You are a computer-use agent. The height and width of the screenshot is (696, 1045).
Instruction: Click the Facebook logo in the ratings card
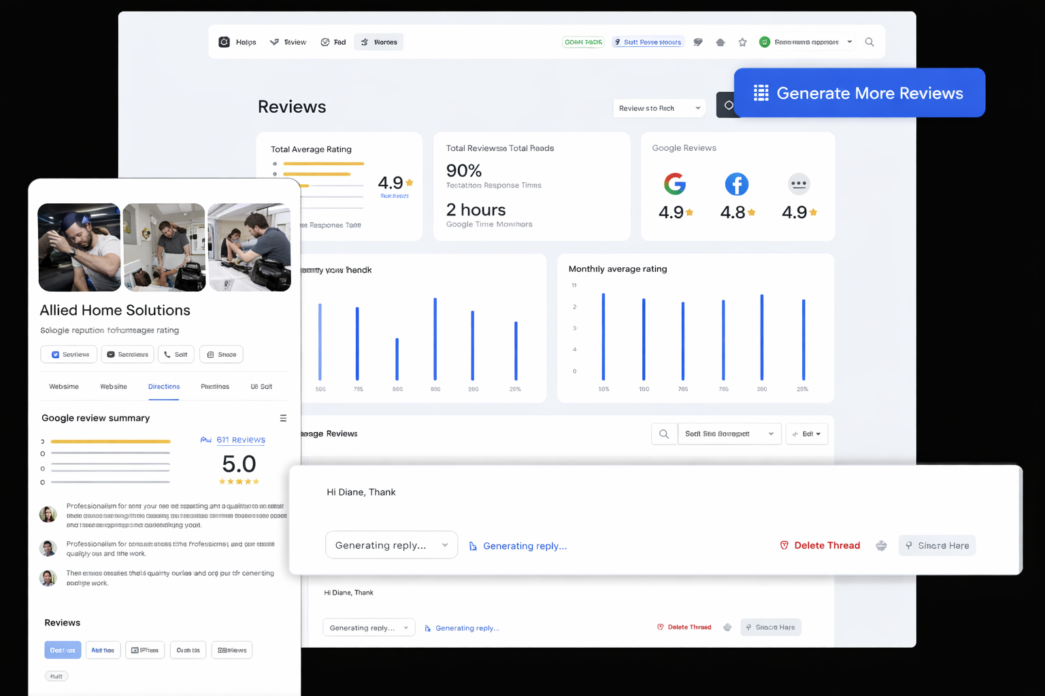click(736, 184)
